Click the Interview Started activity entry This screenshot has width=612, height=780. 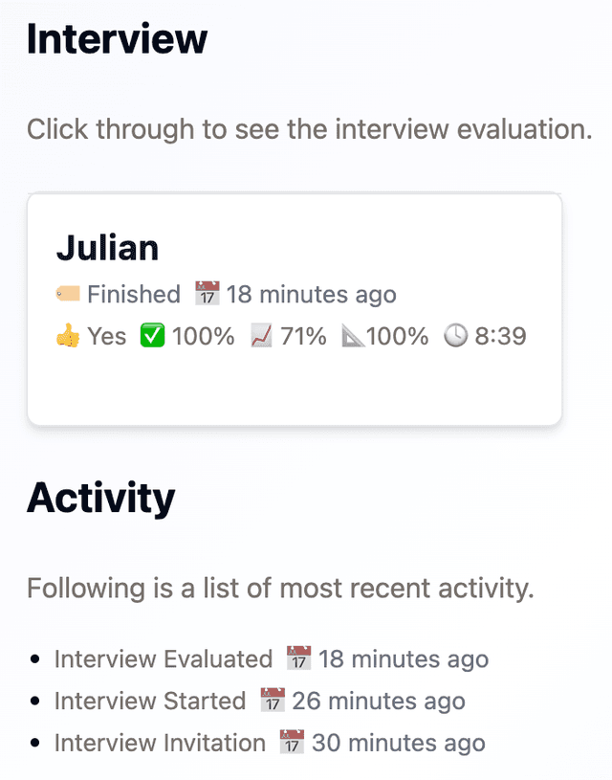pyautogui.click(x=148, y=701)
